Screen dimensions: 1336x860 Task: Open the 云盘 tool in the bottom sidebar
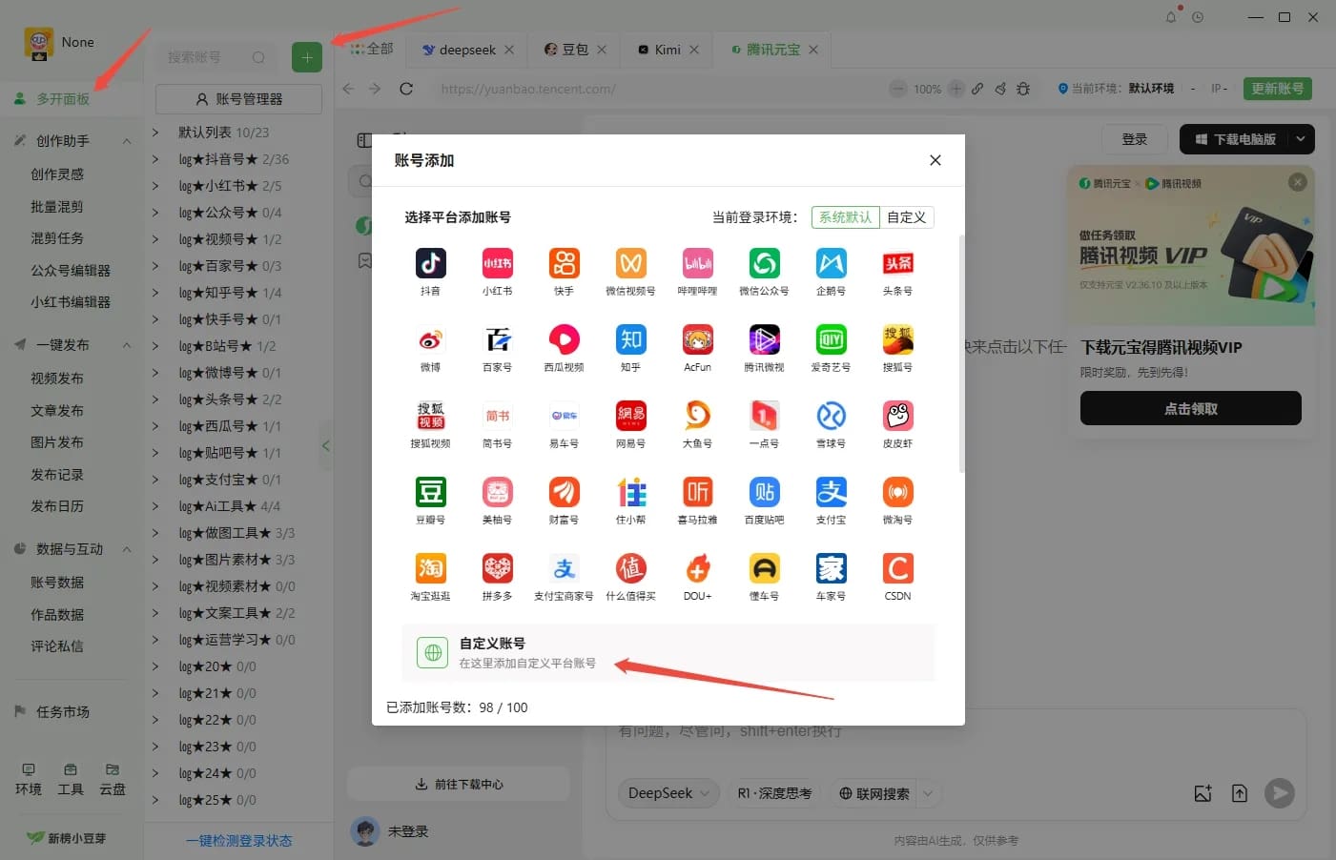coord(112,777)
